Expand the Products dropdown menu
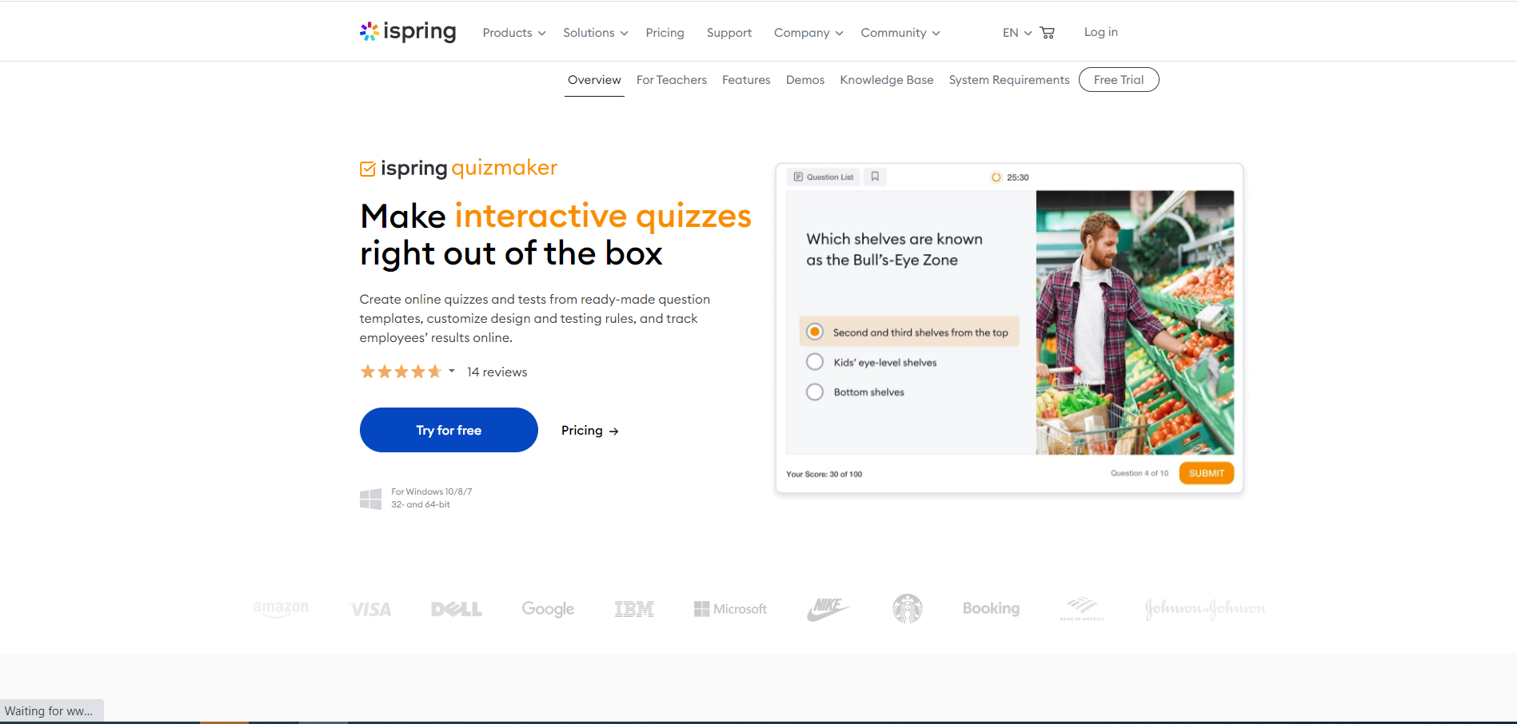The width and height of the screenshot is (1517, 724). tap(514, 33)
